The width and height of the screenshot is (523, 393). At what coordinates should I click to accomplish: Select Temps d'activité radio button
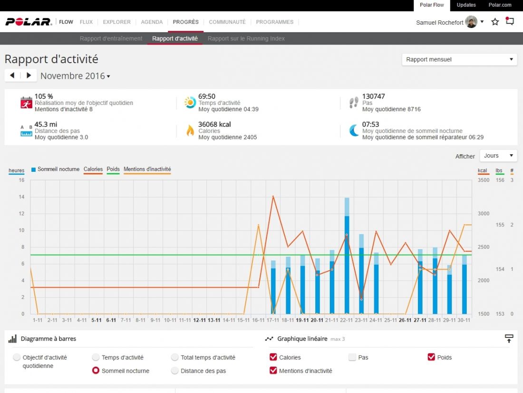click(96, 357)
